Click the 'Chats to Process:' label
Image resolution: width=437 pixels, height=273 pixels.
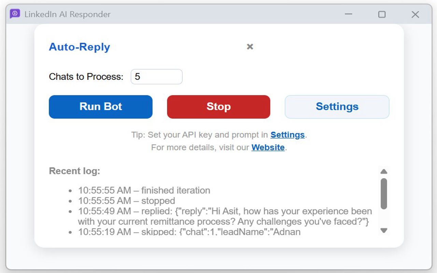(x=86, y=77)
